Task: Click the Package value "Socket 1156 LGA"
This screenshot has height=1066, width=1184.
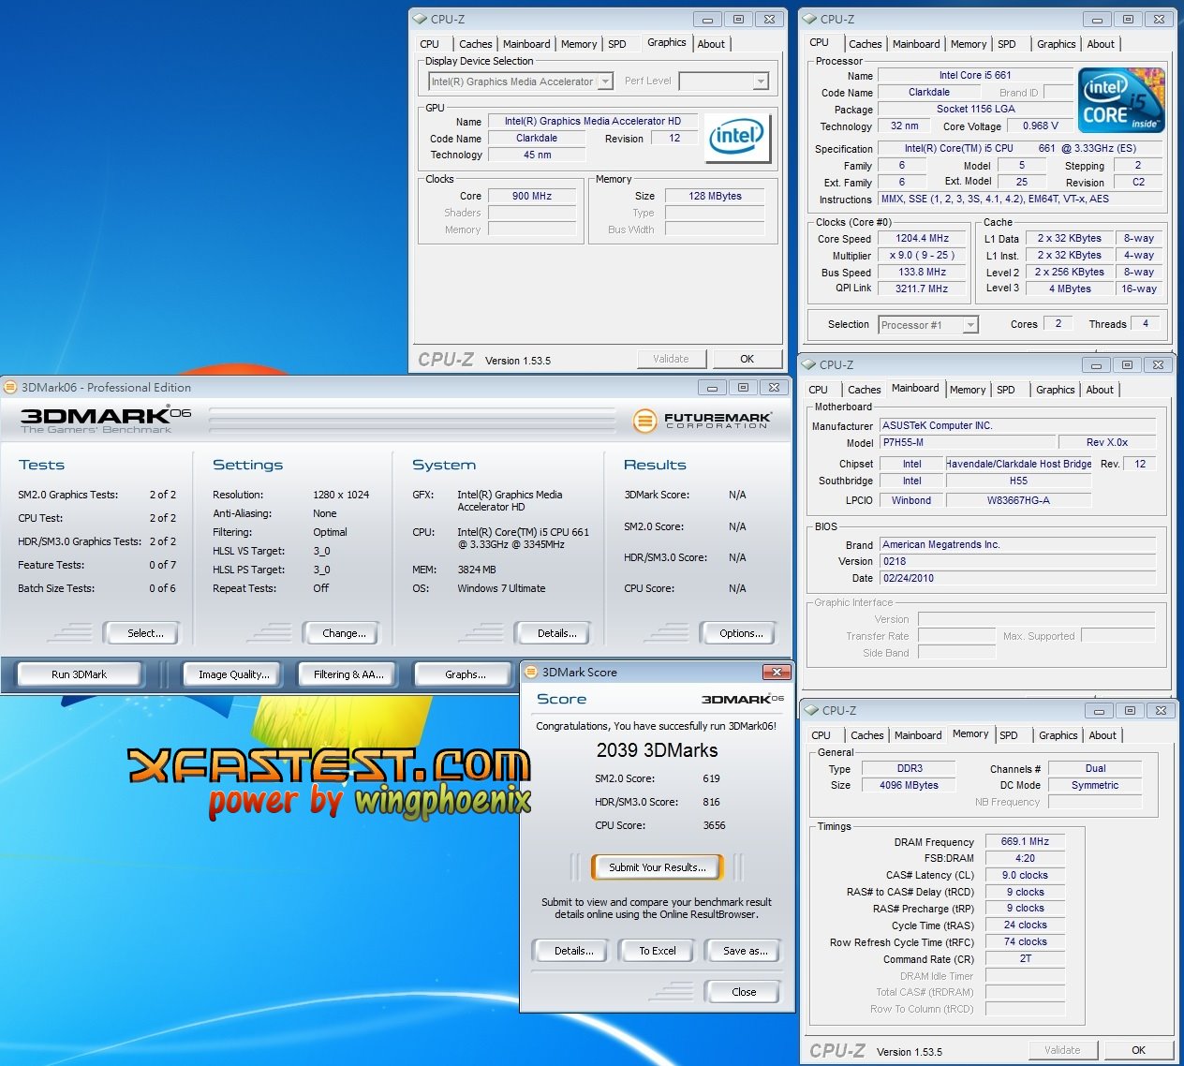Action: 975,109
